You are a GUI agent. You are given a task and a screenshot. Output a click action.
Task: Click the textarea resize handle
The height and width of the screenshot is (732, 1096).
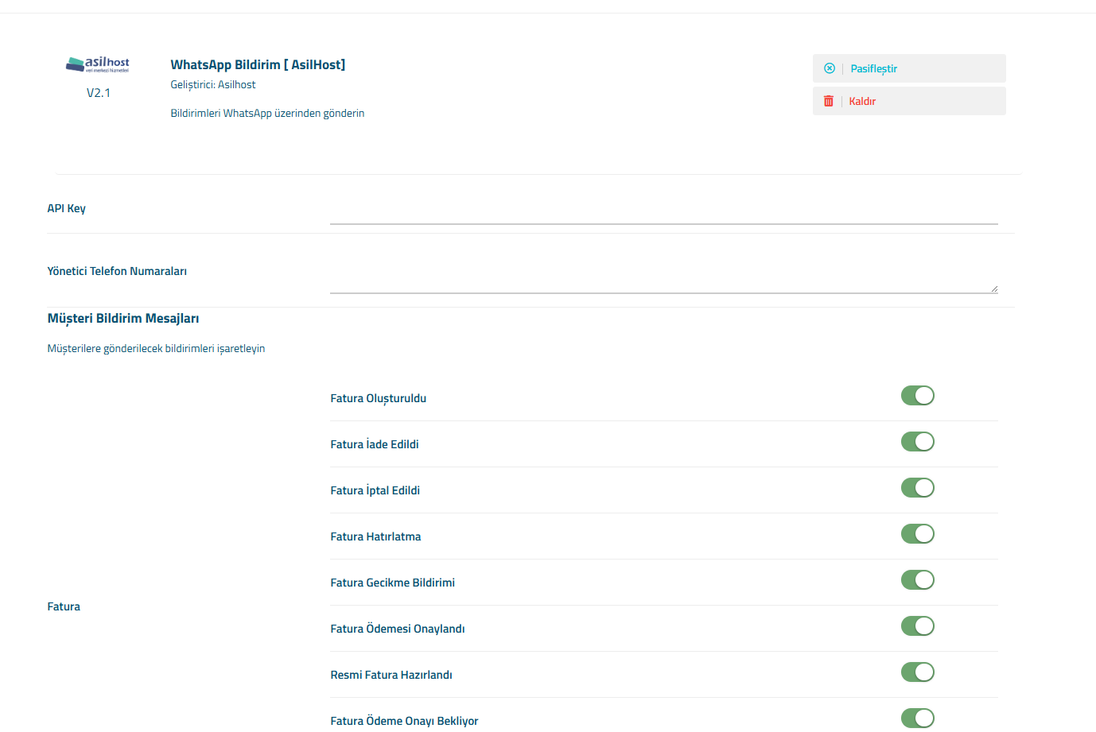click(994, 289)
